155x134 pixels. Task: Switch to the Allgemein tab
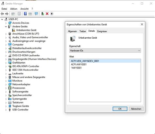tap(72, 31)
